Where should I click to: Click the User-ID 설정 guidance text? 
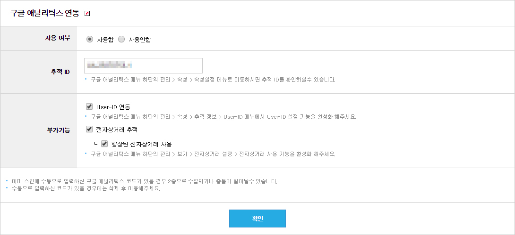(223, 117)
